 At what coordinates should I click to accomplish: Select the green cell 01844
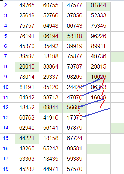(x=98, y=5)
